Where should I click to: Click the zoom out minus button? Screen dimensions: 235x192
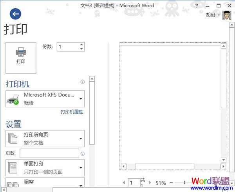[x=171, y=183]
